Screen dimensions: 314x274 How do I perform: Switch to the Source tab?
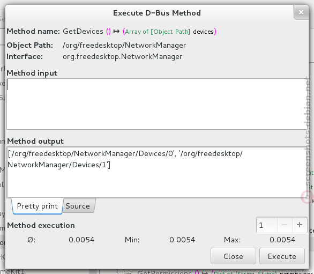click(78, 206)
